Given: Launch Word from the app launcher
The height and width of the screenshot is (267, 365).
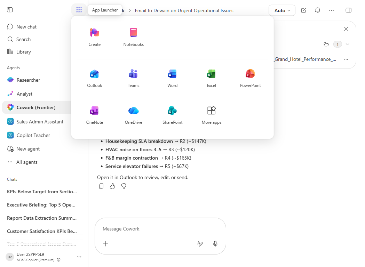Looking at the screenshot, I should (172, 78).
